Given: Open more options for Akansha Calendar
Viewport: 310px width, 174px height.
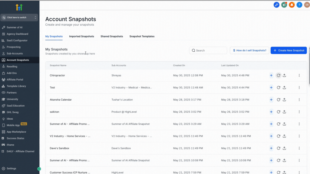Looking at the screenshot, I should coord(299,100).
